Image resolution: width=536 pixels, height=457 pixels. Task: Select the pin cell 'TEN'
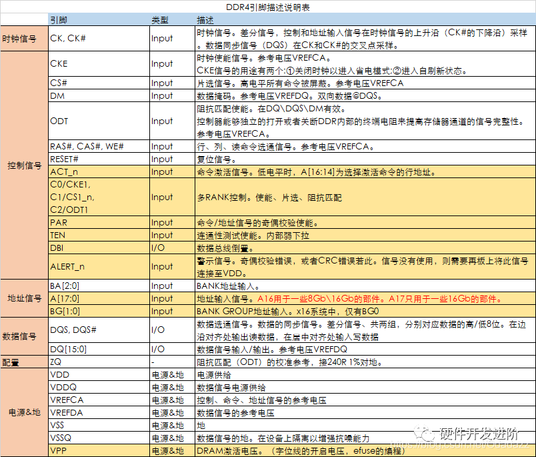[99, 236]
